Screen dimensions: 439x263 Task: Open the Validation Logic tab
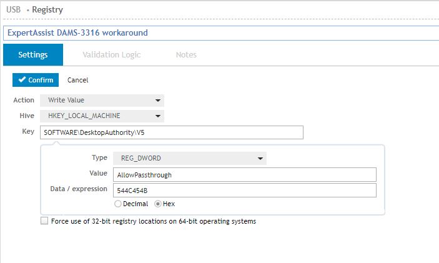click(111, 55)
